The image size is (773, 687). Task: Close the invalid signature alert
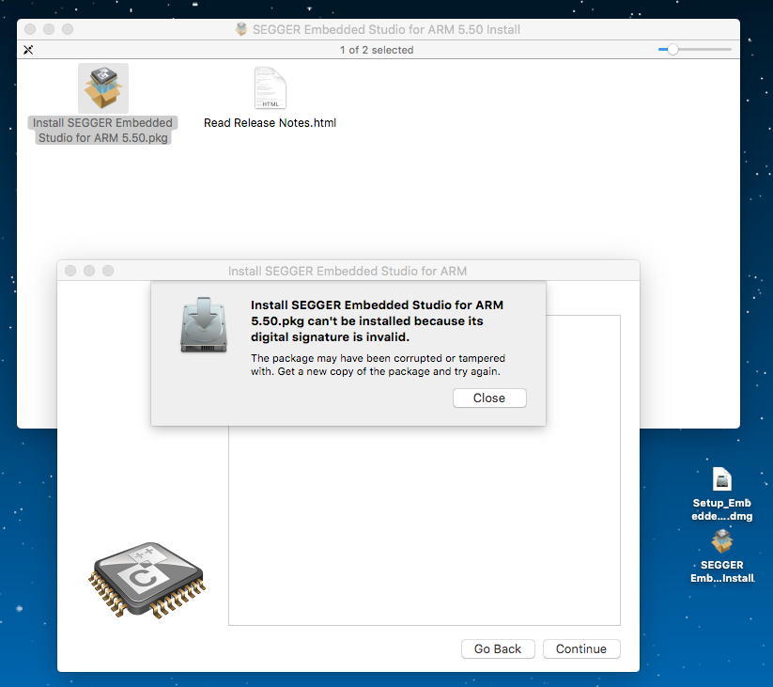coord(489,398)
